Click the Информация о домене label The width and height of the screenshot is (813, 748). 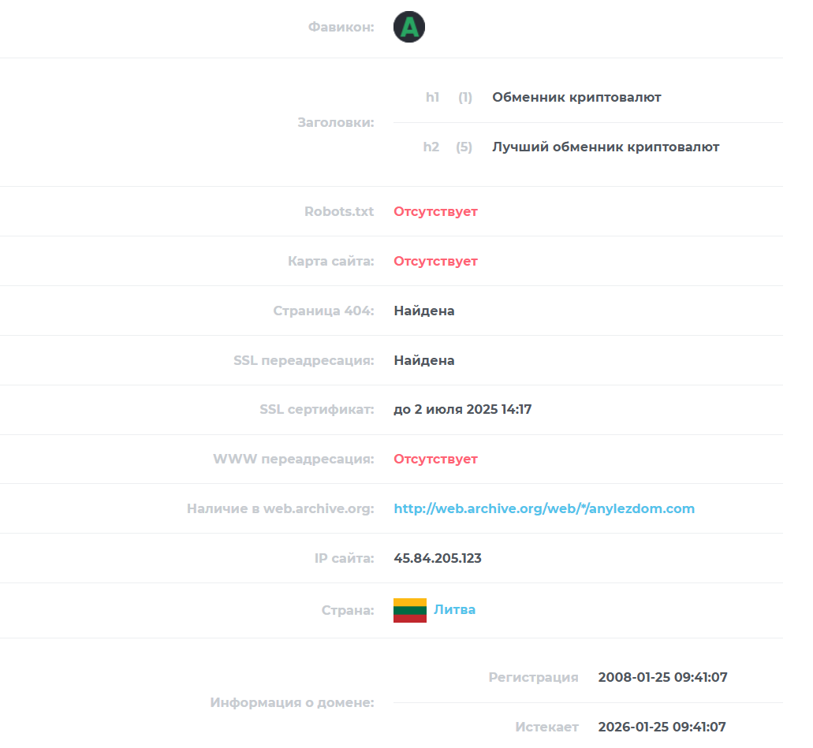click(x=292, y=703)
